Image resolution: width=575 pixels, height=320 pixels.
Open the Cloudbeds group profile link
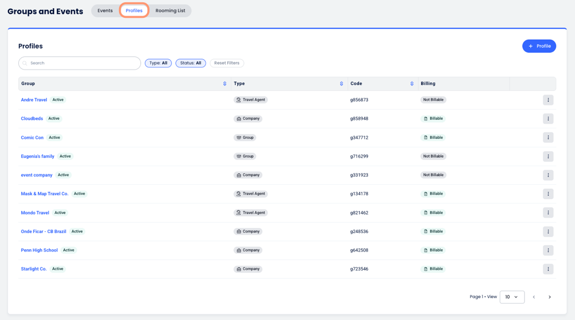click(32, 119)
